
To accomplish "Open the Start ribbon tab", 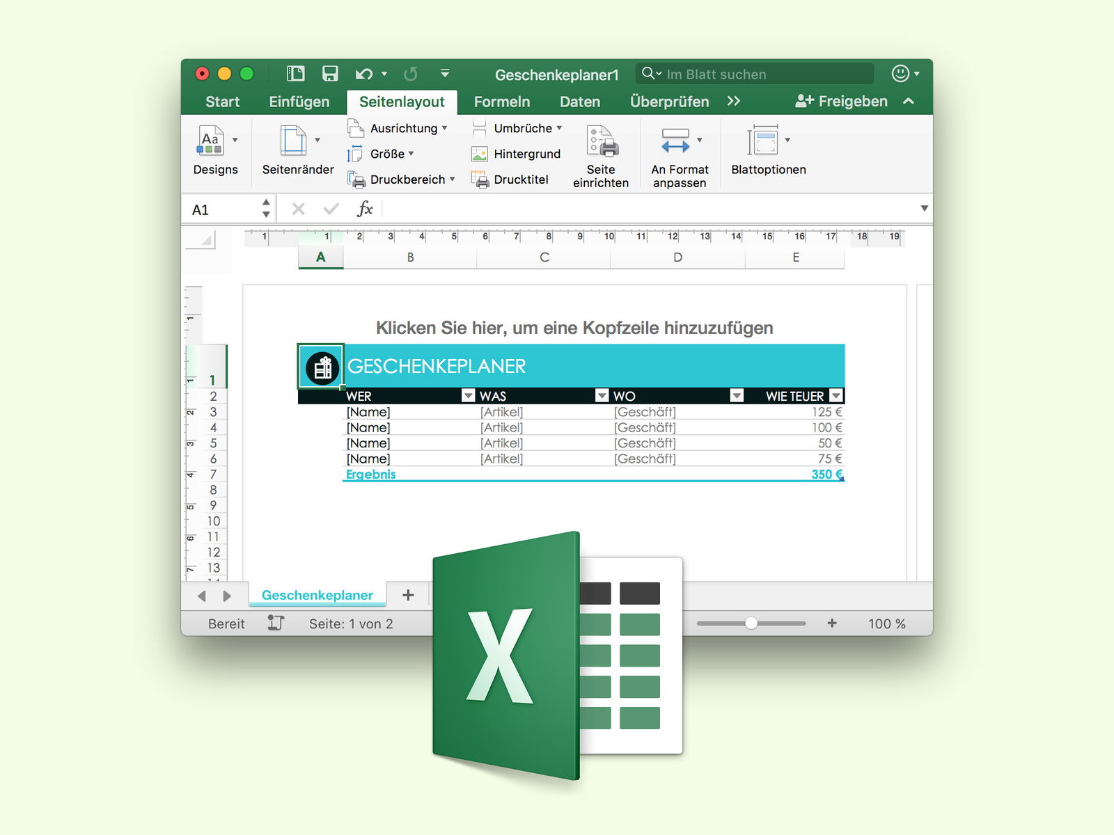I will pyautogui.click(x=223, y=102).
